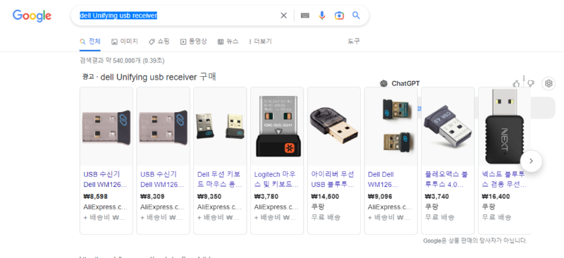Go to Google homepage logo
This screenshot has height=258, width=564.
point(32,16)
